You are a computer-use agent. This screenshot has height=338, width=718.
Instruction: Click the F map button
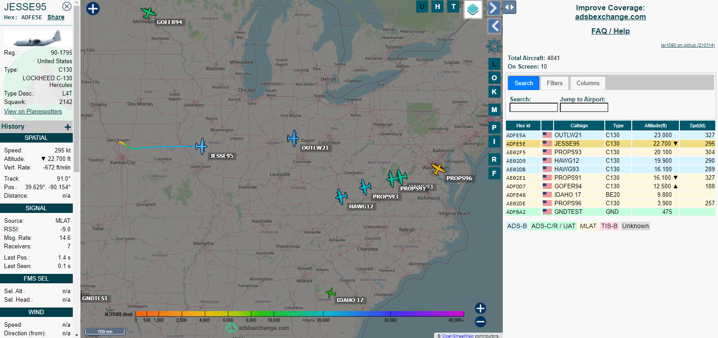[x=494, y=173]
